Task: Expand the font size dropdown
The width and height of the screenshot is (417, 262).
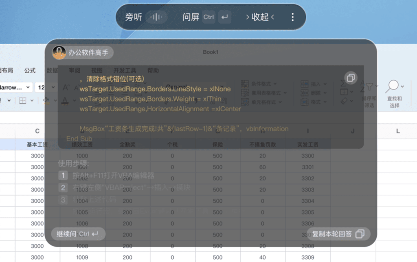Action: [x=53, y=87]
